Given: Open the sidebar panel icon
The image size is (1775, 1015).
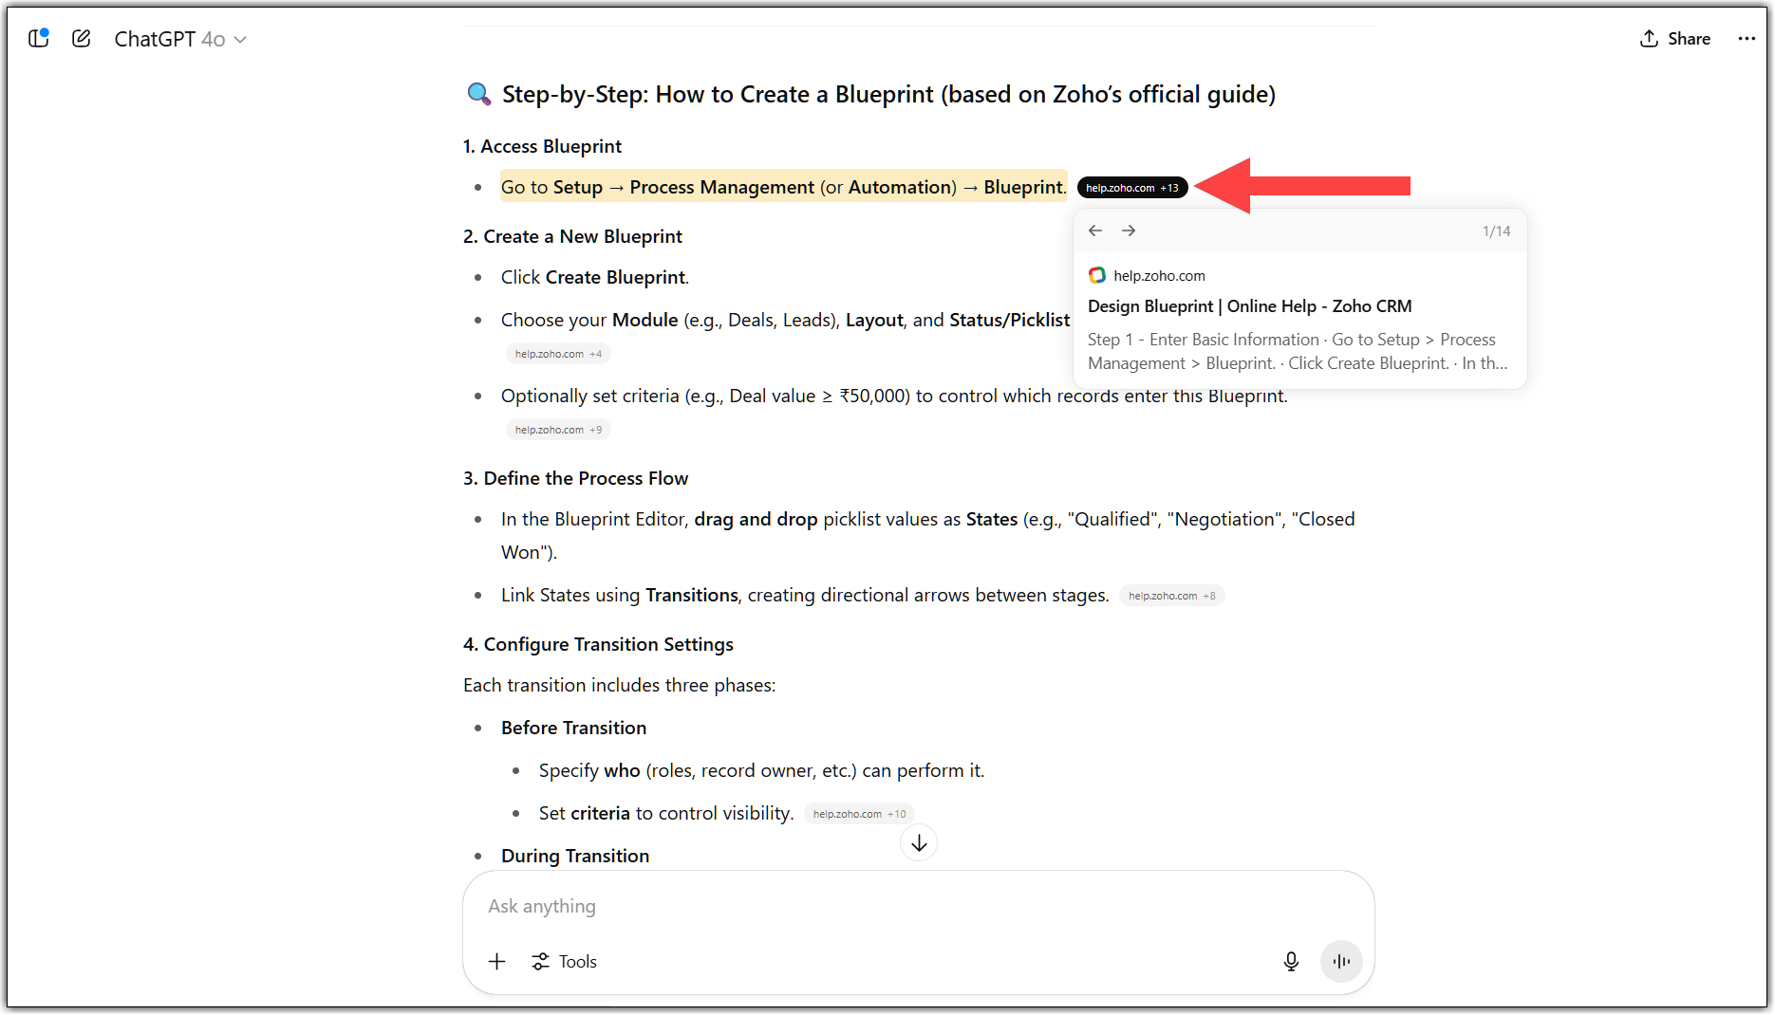Looking at the screenshot, I should click(x=39, y=38).
